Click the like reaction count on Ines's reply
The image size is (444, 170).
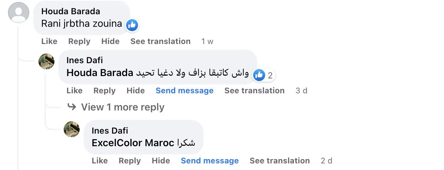click(x=264, y=75)
